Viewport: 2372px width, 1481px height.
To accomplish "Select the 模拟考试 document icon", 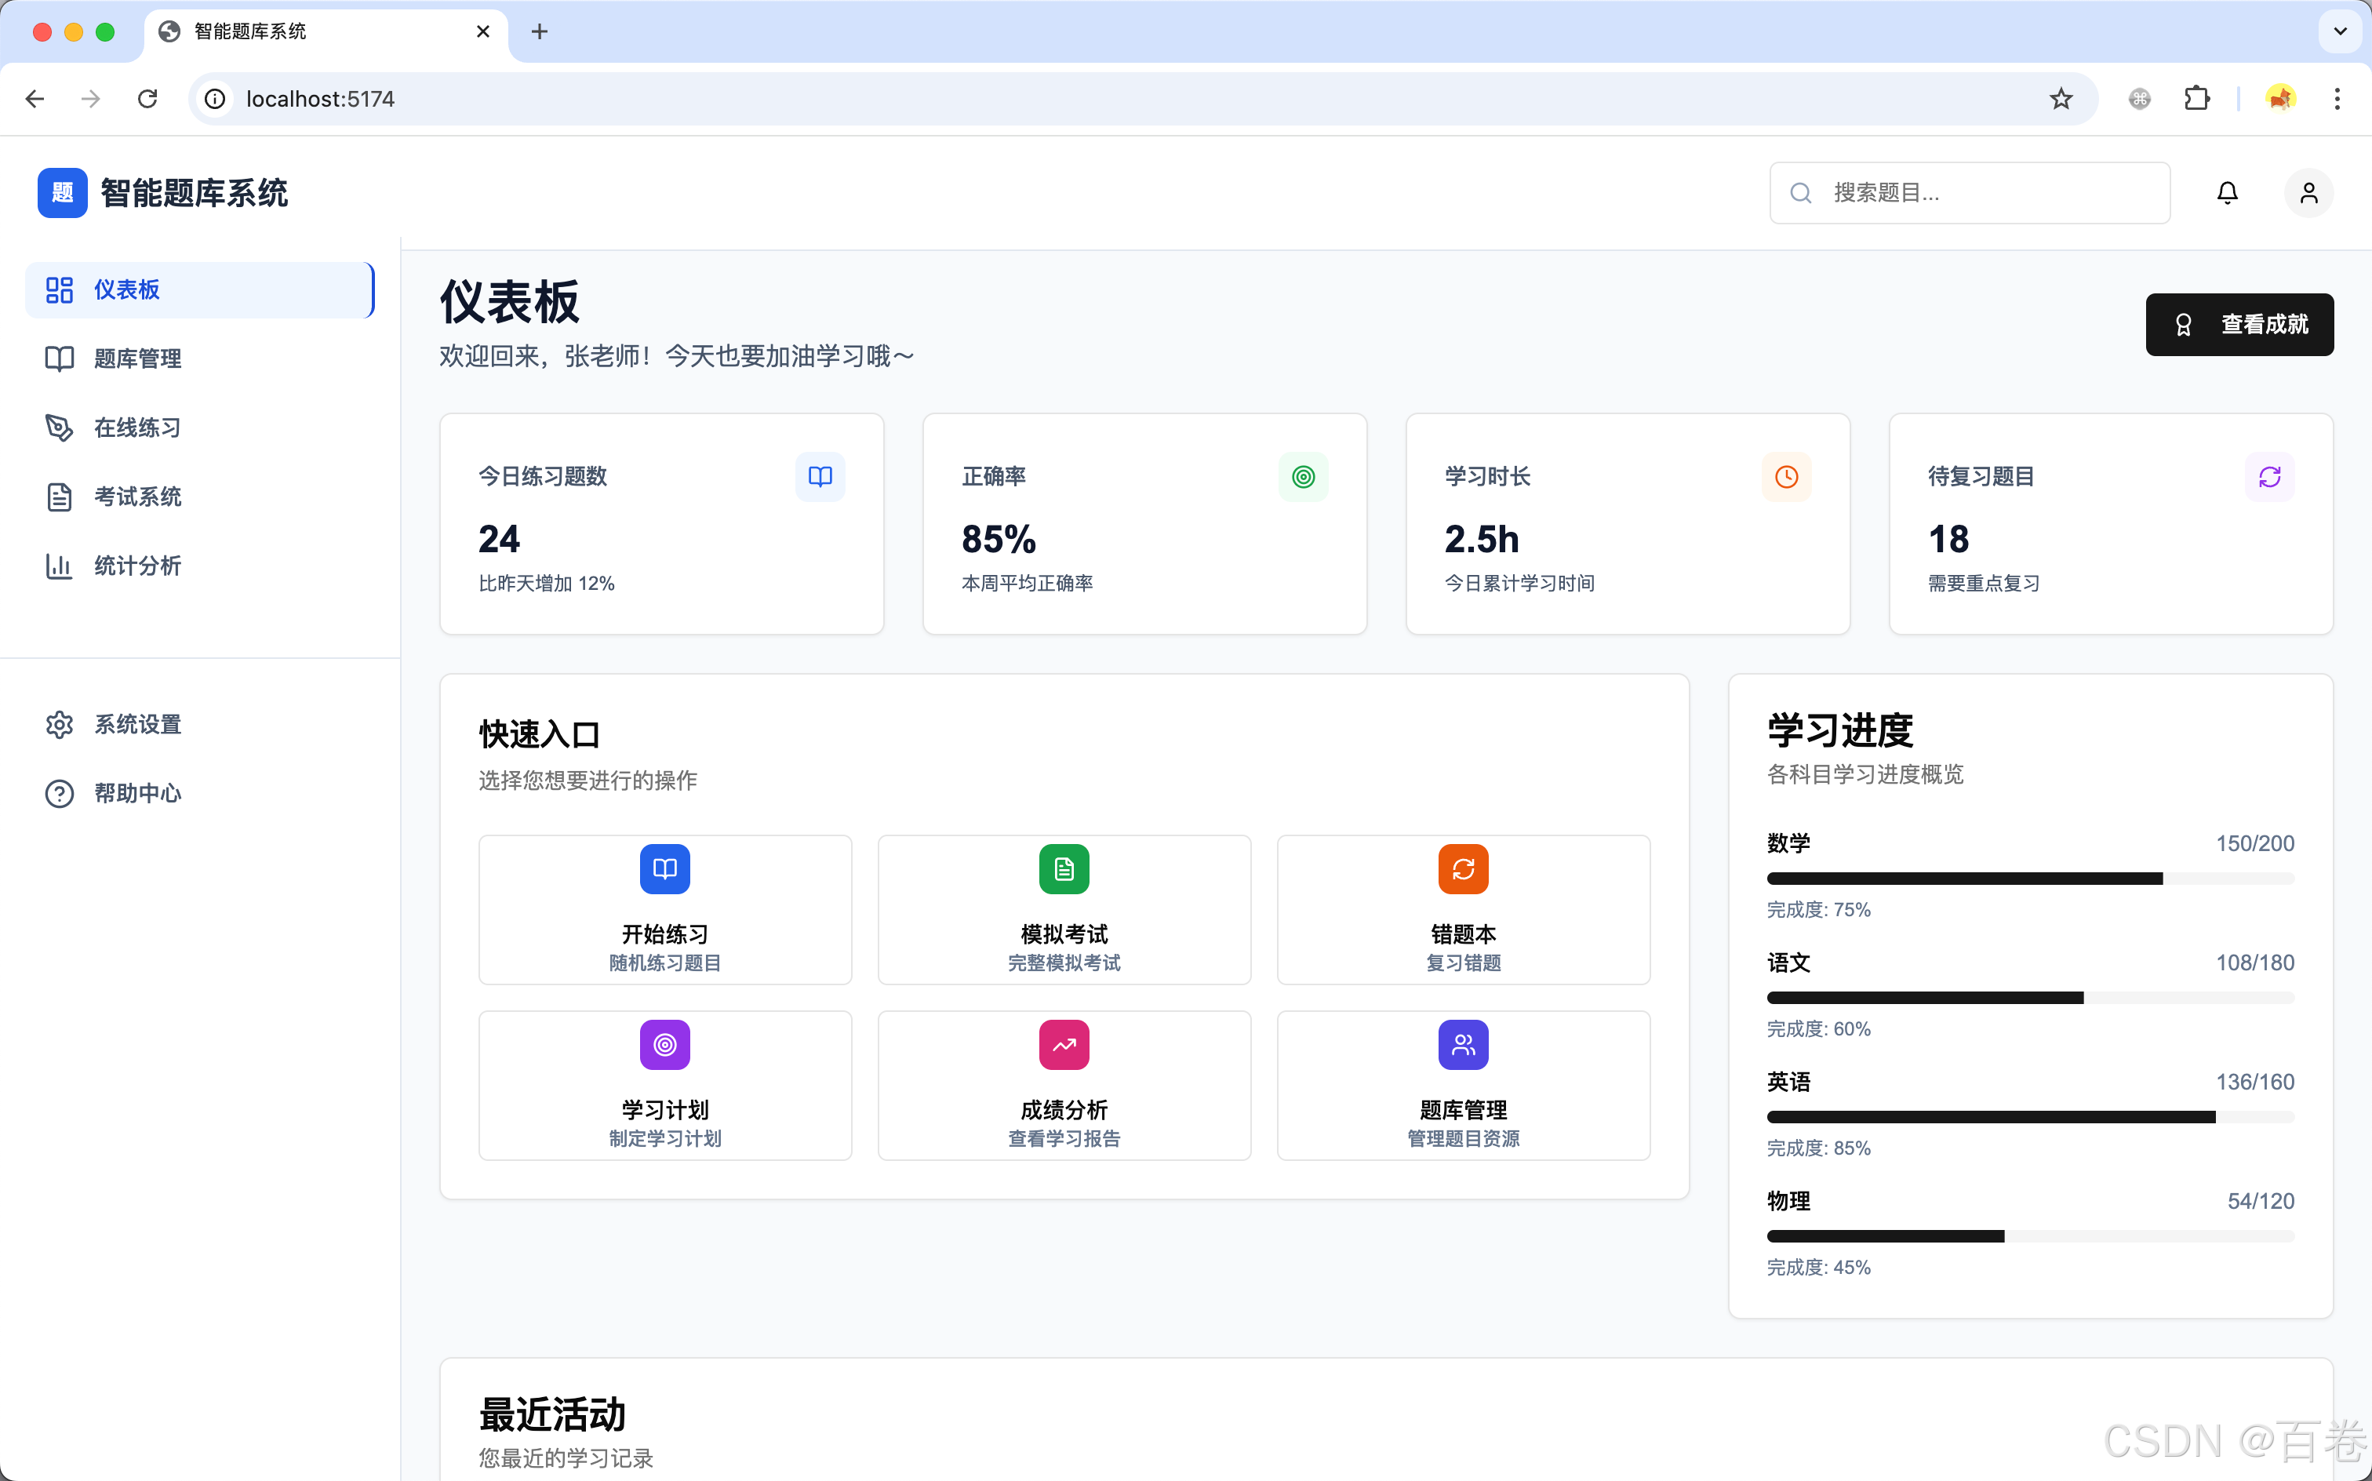I will pos(1064,869).
